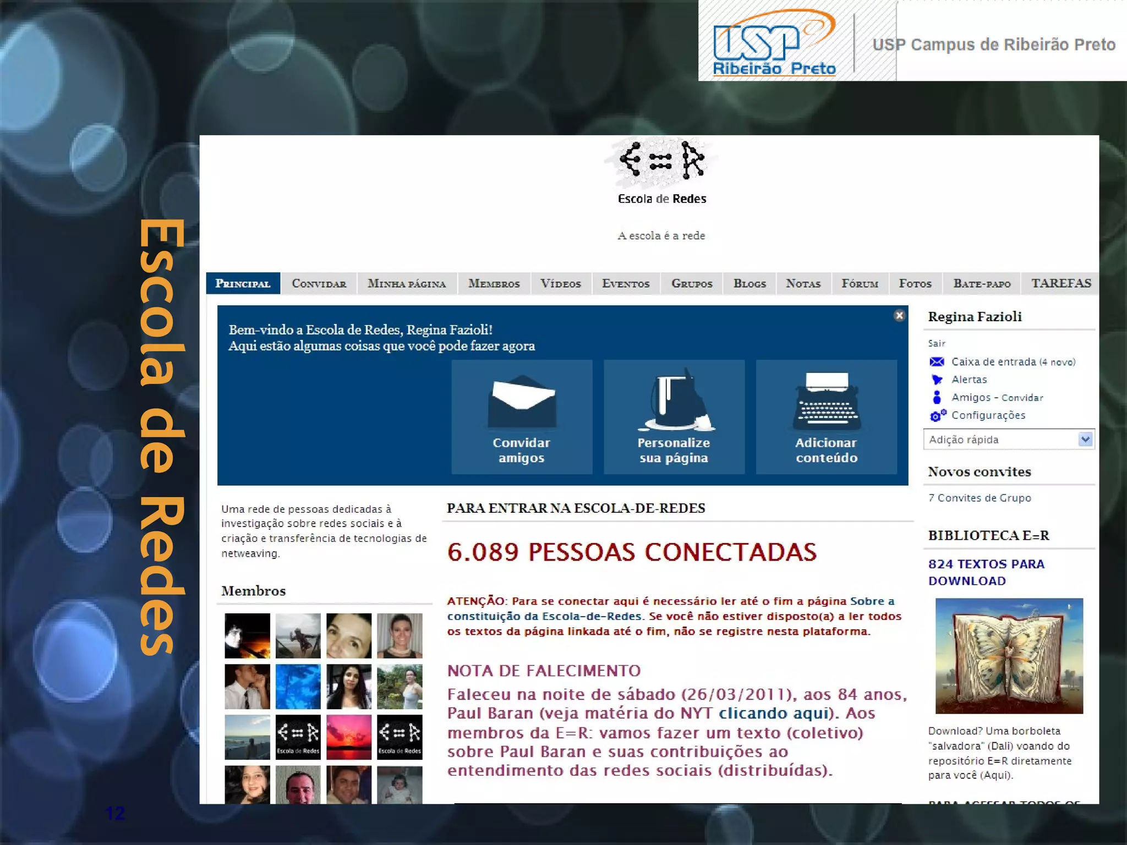Image resolution: width=1127 pixels, height=845 pixels.
Task: Open the Fórum tab
Action: (860, 284)
